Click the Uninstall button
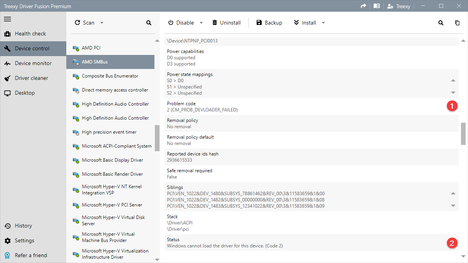The height and width of the screenshot is (263, 468). [226, 23]
